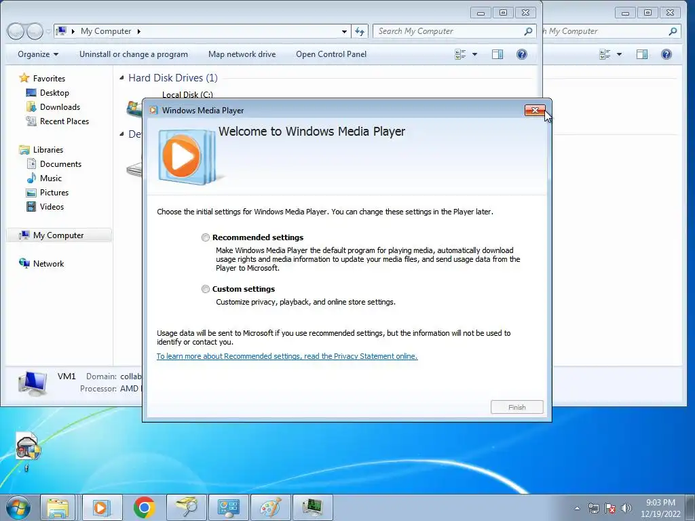Screen dimensions: 695x521
Task: Click the Explorer Back button
Action: 16,31
